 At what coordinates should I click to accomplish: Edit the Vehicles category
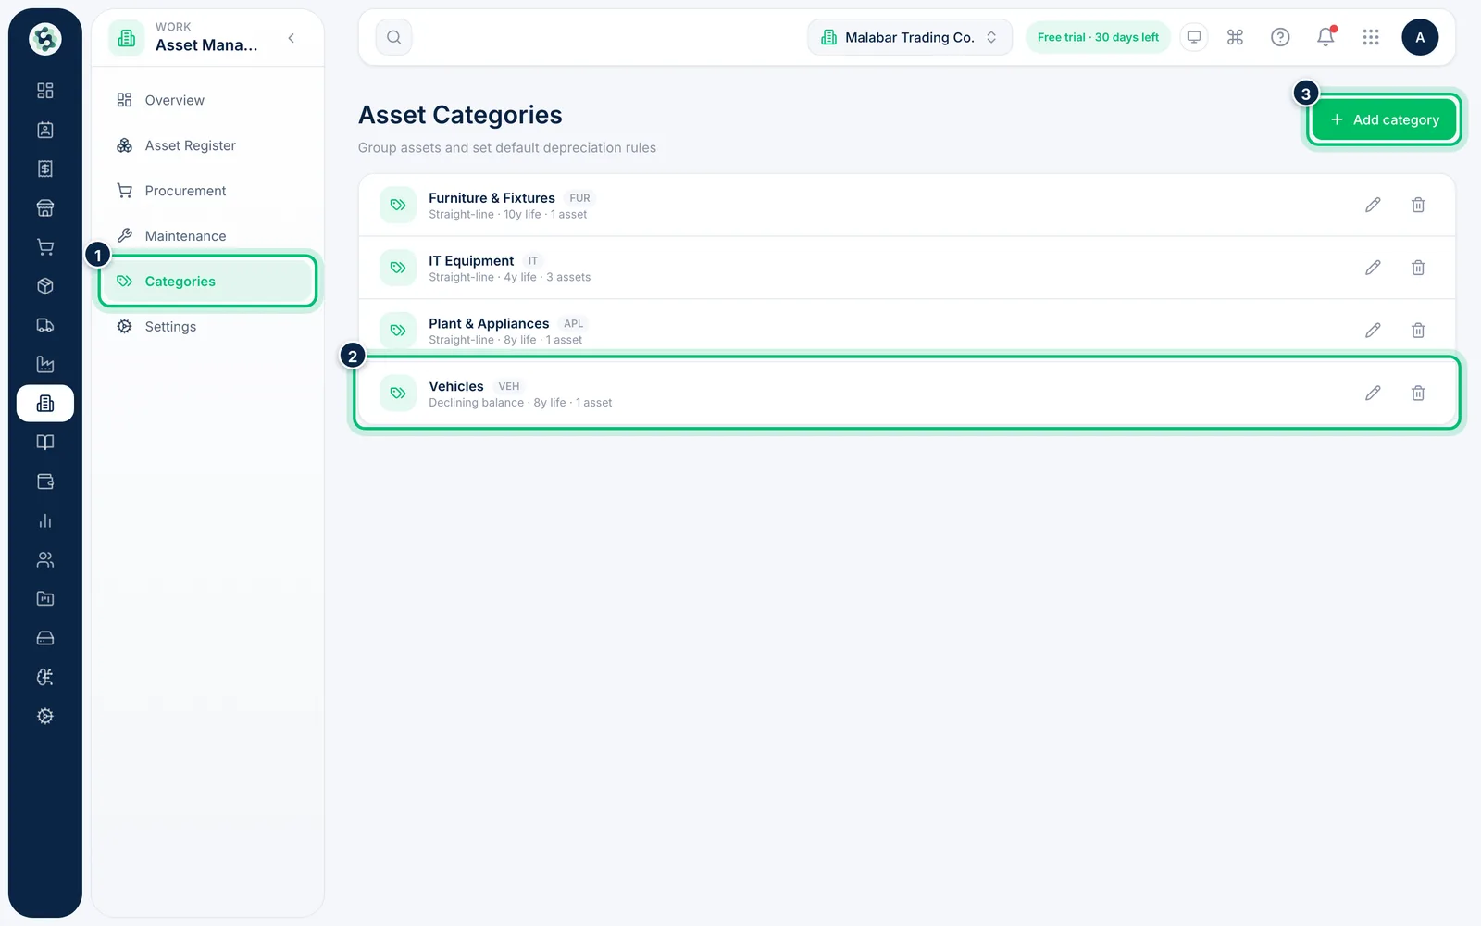pos(1373,394)
